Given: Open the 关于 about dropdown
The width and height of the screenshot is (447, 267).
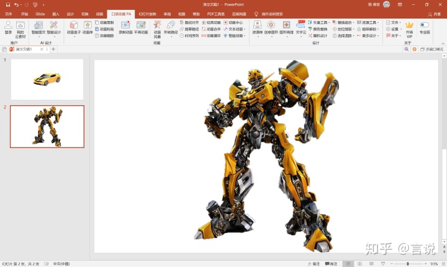Looking at the screenshot, I should 394,35.
